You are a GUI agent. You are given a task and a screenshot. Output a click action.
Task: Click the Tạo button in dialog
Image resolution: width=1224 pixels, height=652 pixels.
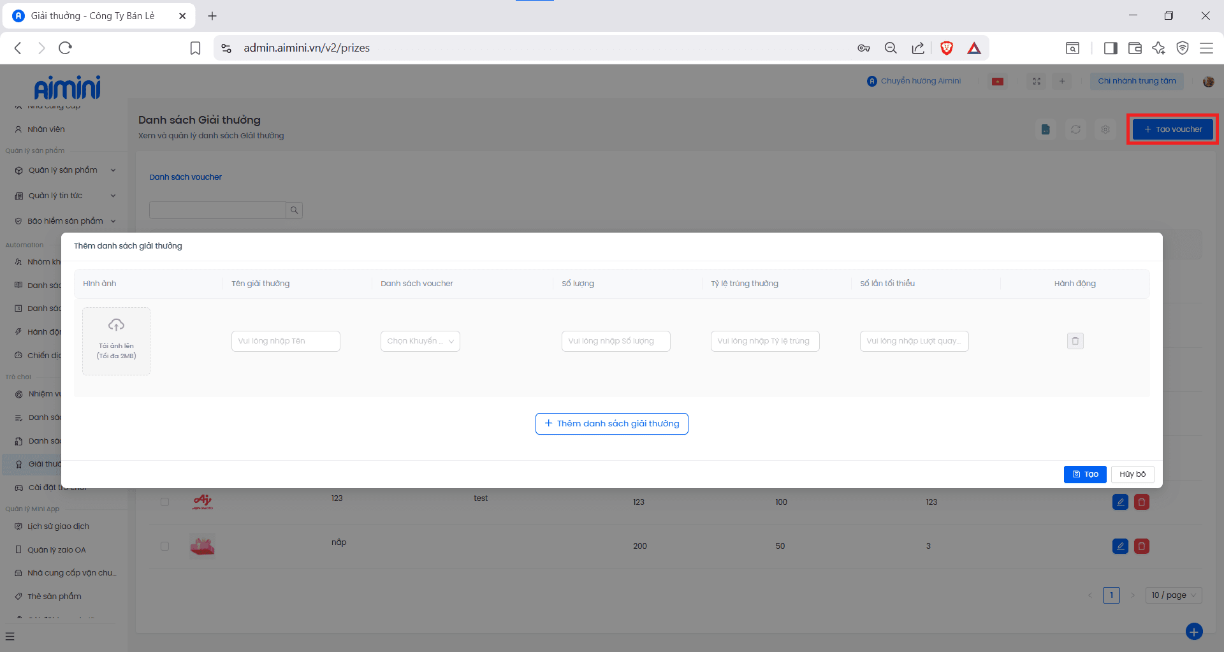(1085, 474)
